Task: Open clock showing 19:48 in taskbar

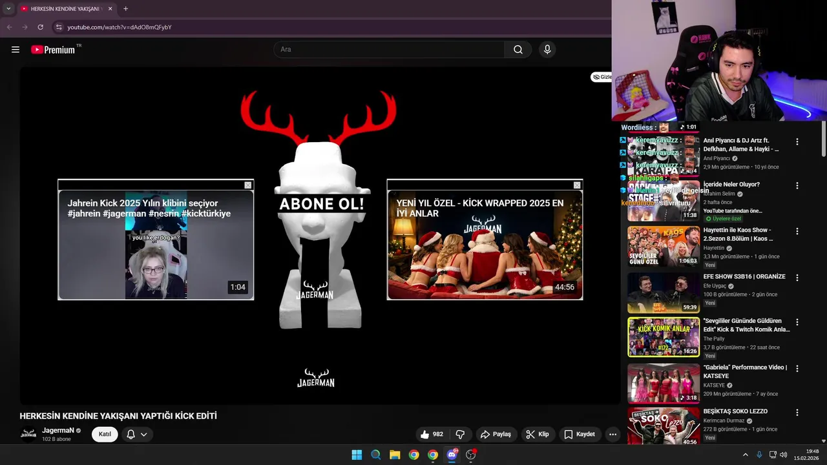Action: click(807, 455)
